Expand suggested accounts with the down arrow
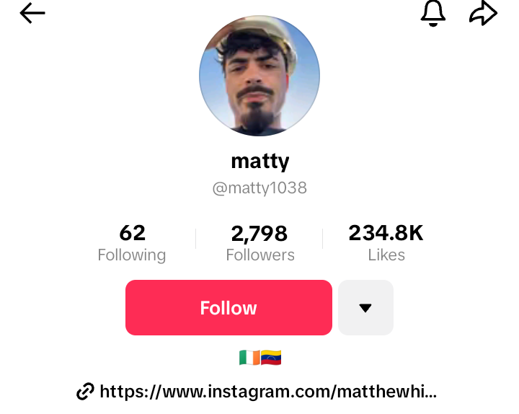Image resolution: width=519 pixels, height=414 pixels. [365, 308]
